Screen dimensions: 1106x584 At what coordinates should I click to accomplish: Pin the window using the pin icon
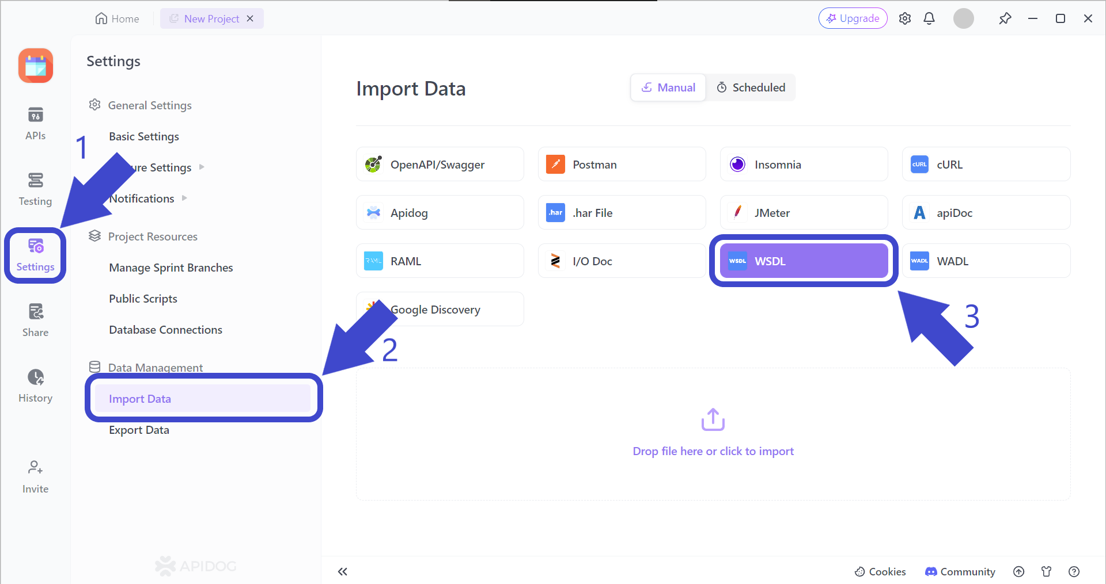pyautogui.click(x=1005, y=18)
